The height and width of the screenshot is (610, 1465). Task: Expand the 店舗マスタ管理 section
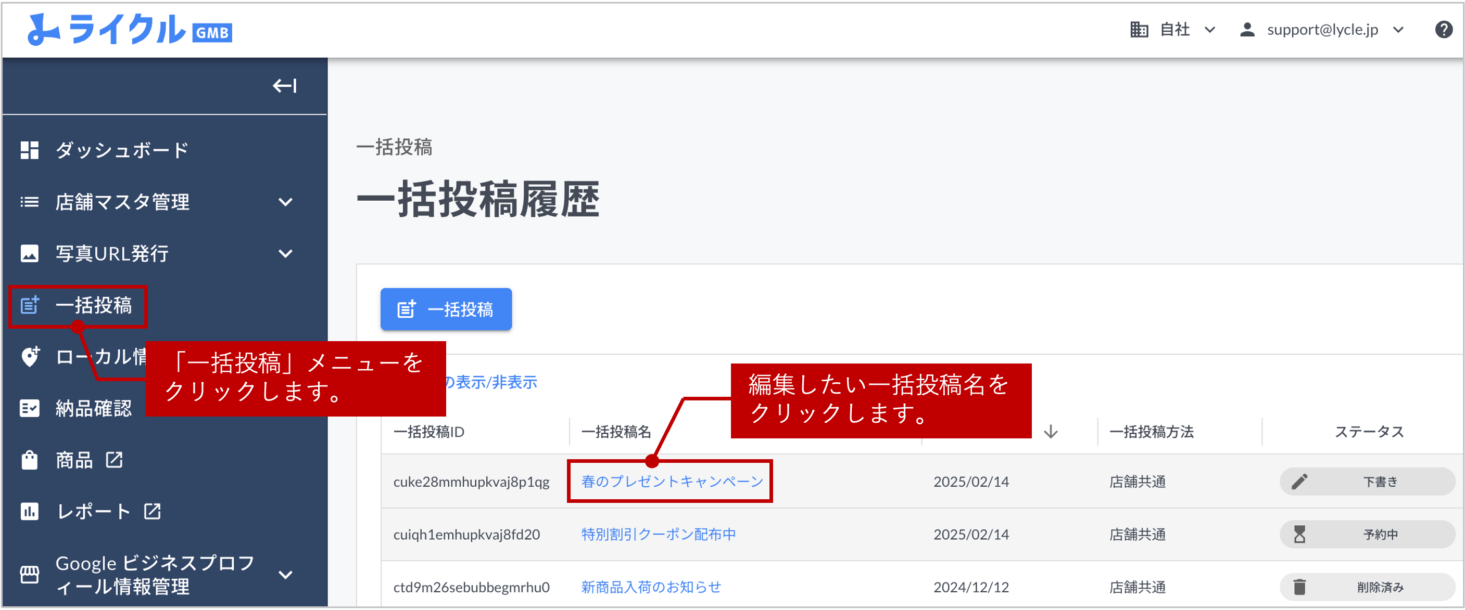click(x=286, y=202)
